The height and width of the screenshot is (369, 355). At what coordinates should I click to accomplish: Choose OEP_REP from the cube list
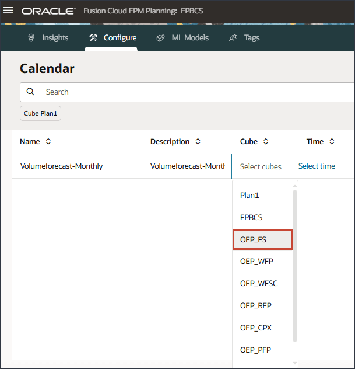[263, 305]
